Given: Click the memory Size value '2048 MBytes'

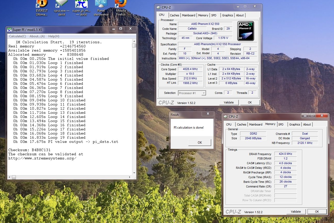Looking at the screenshot, I should click(253, 138).
